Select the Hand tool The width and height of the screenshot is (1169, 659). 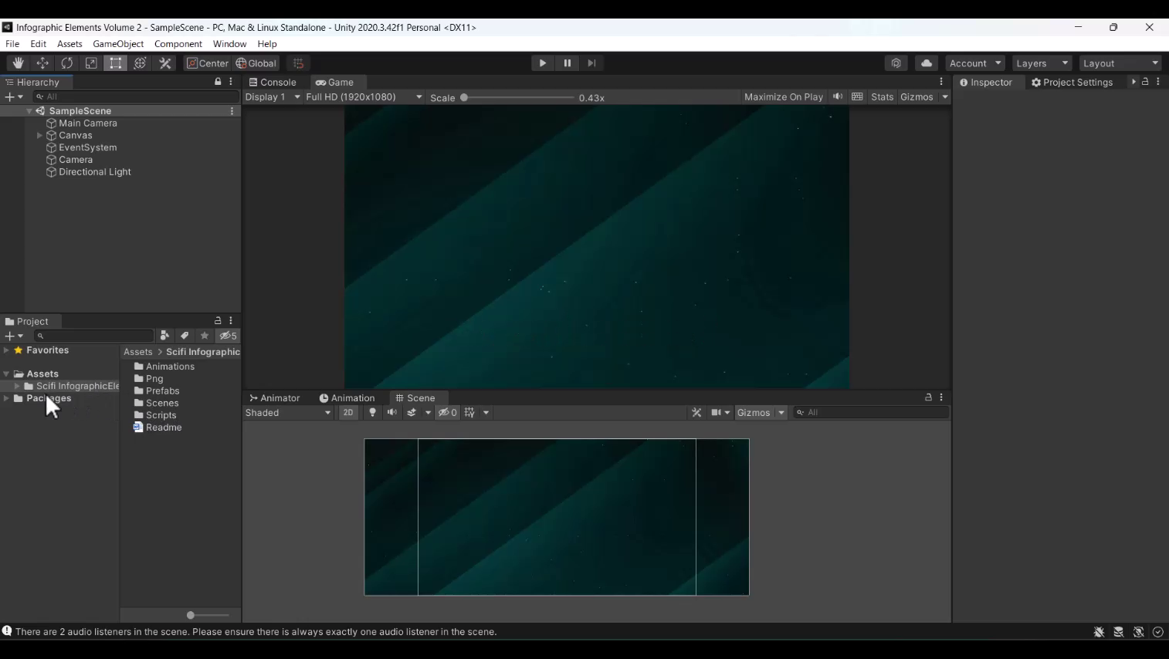tap(18, 63)
